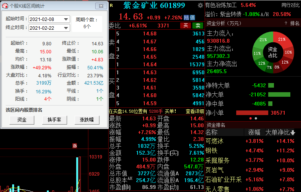This screenshot has height=192, width=301.
Task: Click the 委比 value +6.61%
Action: point(138,26)
